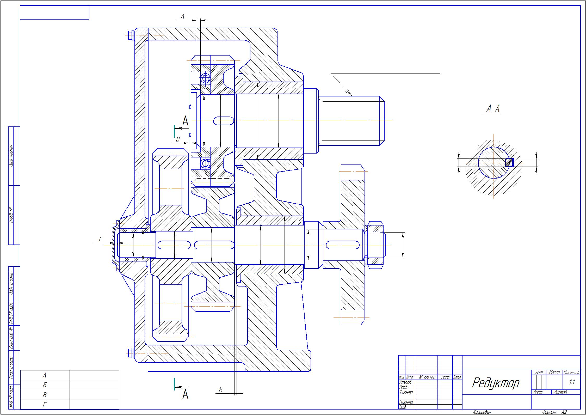Screen dimensions: 586x415
Task: Click the large bottom 'A' section arrow label
Action: tap(185, 394)
